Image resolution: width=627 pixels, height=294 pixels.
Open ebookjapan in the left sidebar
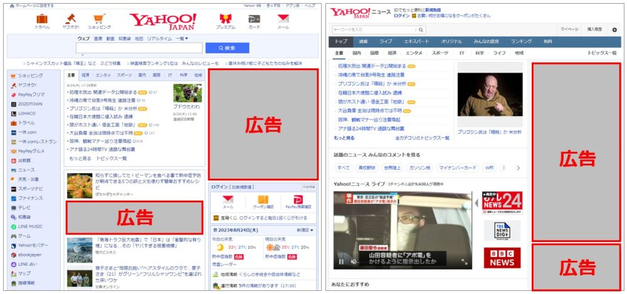[26, 255]
